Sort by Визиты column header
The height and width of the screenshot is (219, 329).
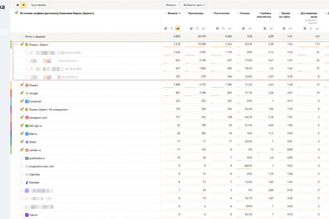[173, 13]
